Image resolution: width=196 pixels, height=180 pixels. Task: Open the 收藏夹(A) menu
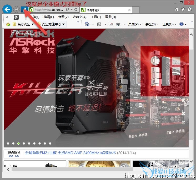[80, 17]
